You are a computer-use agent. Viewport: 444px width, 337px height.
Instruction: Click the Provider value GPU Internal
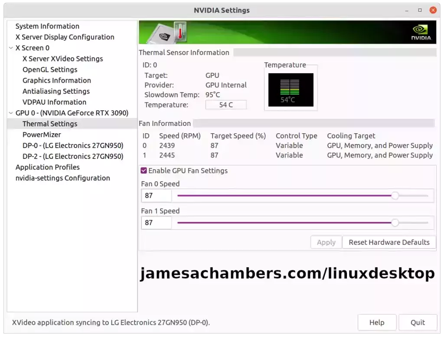[x=226, y=85]
